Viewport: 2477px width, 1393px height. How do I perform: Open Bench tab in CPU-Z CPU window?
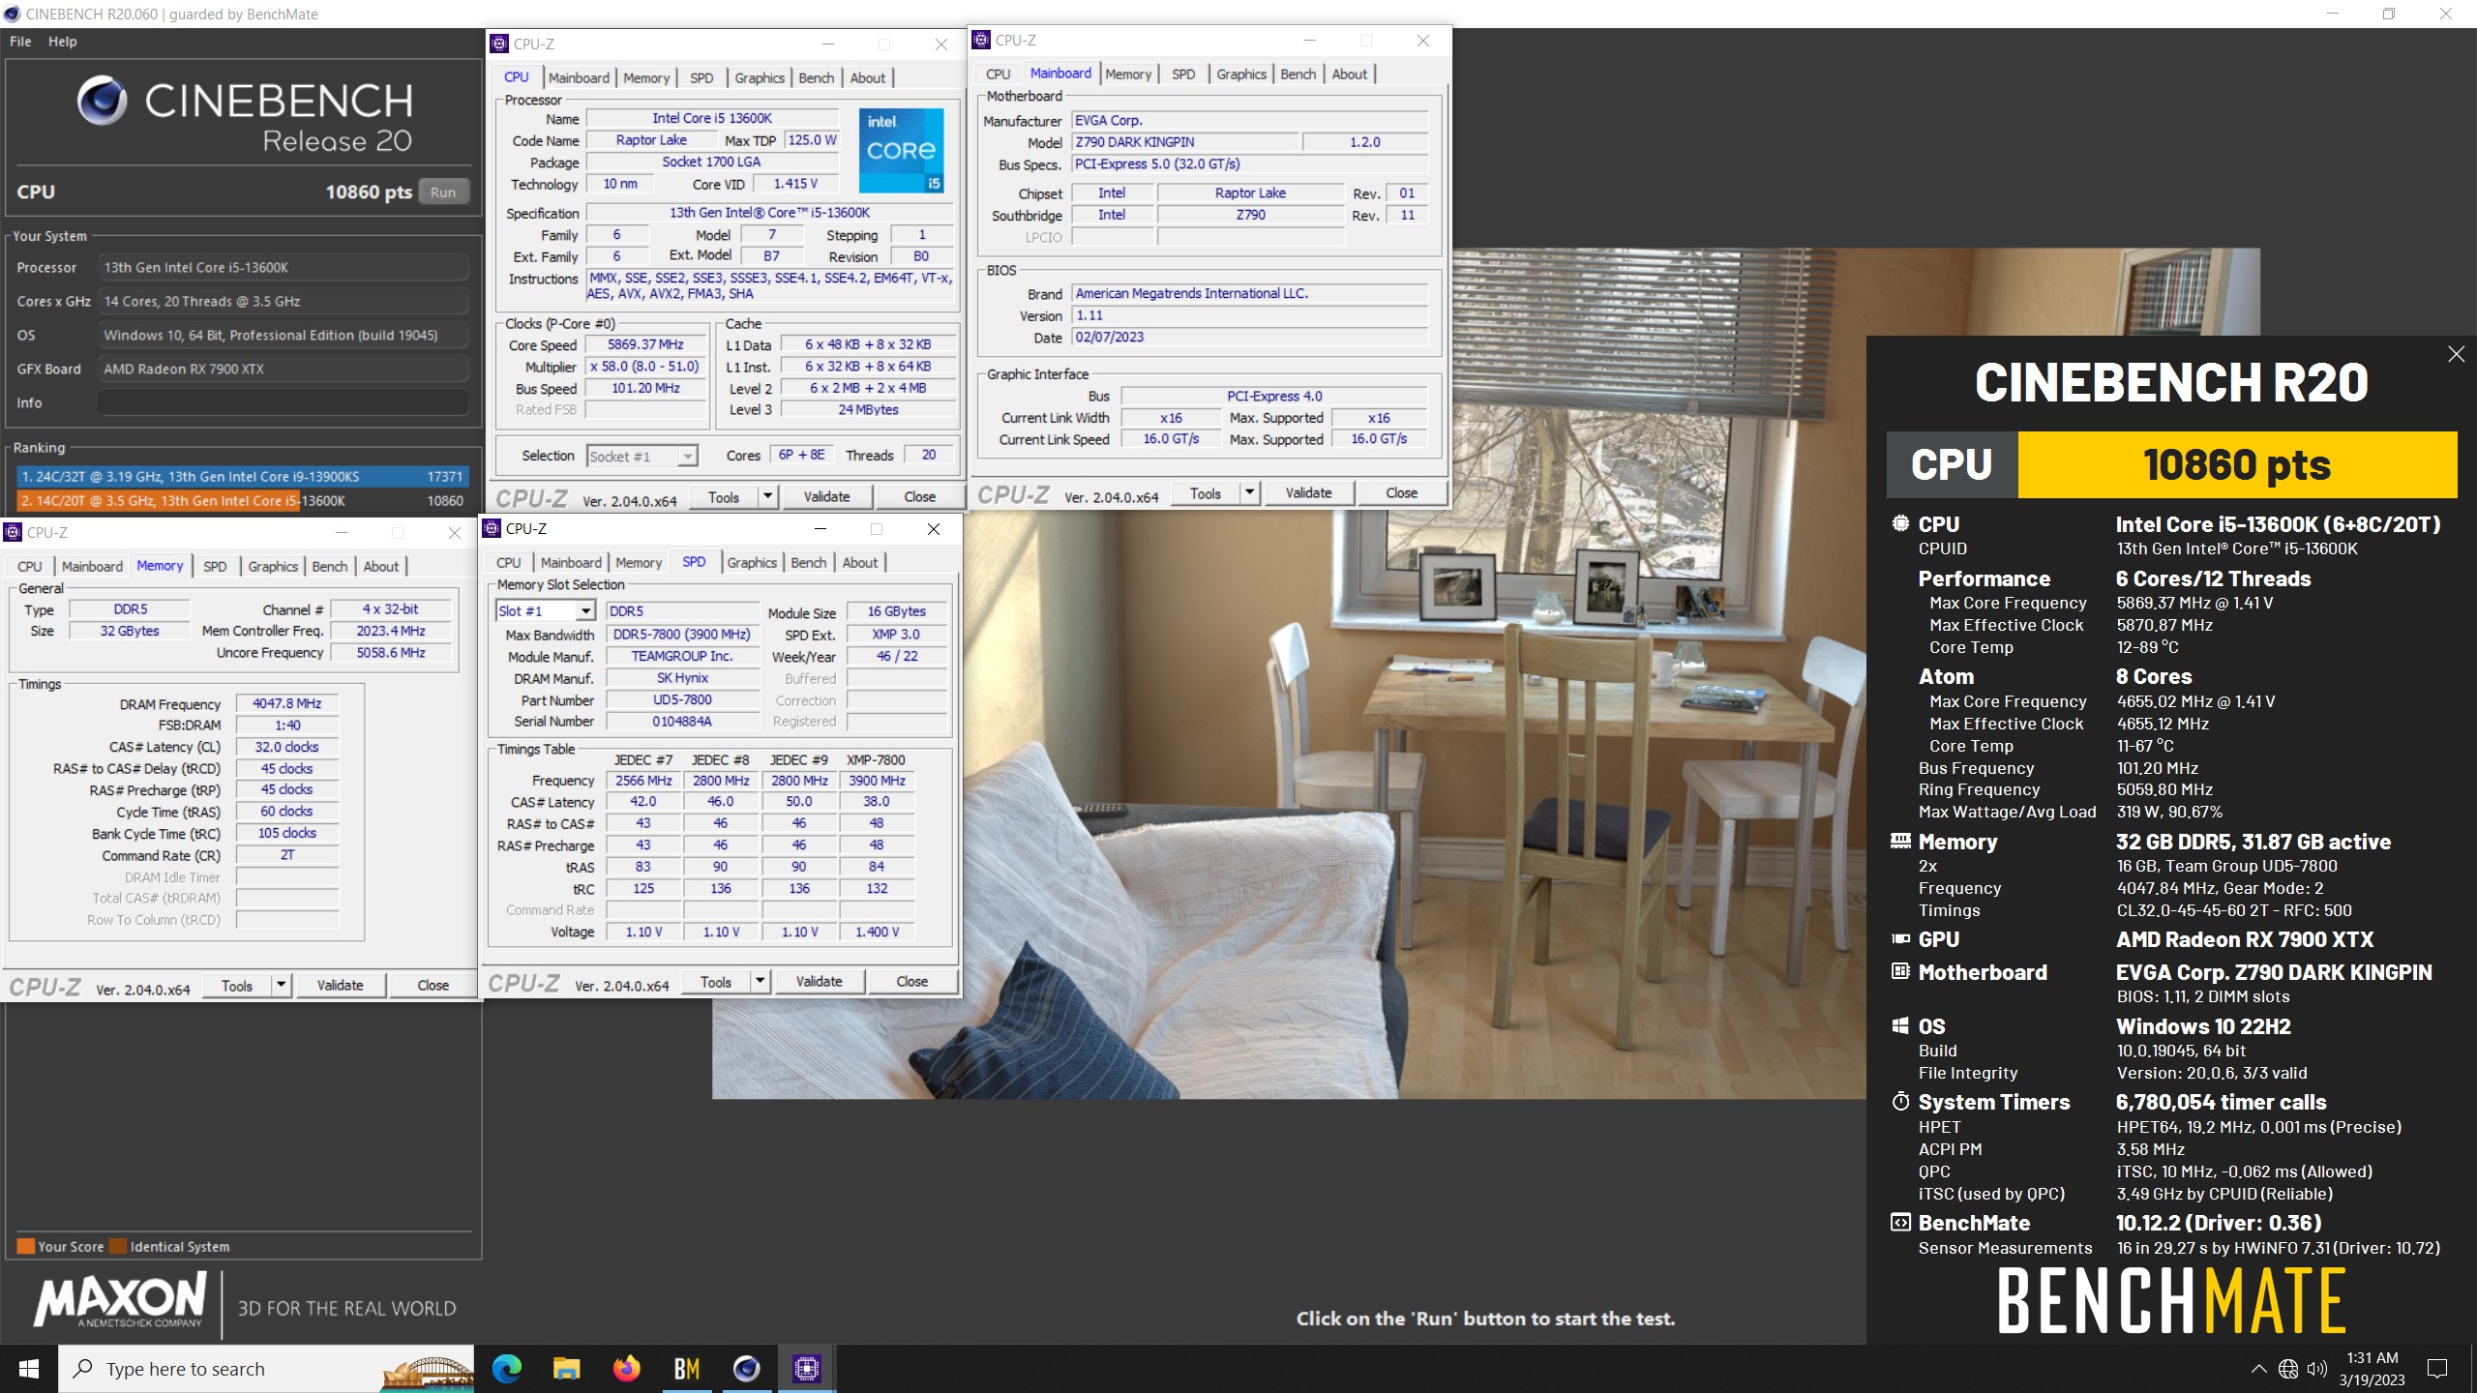coord(816,77)
